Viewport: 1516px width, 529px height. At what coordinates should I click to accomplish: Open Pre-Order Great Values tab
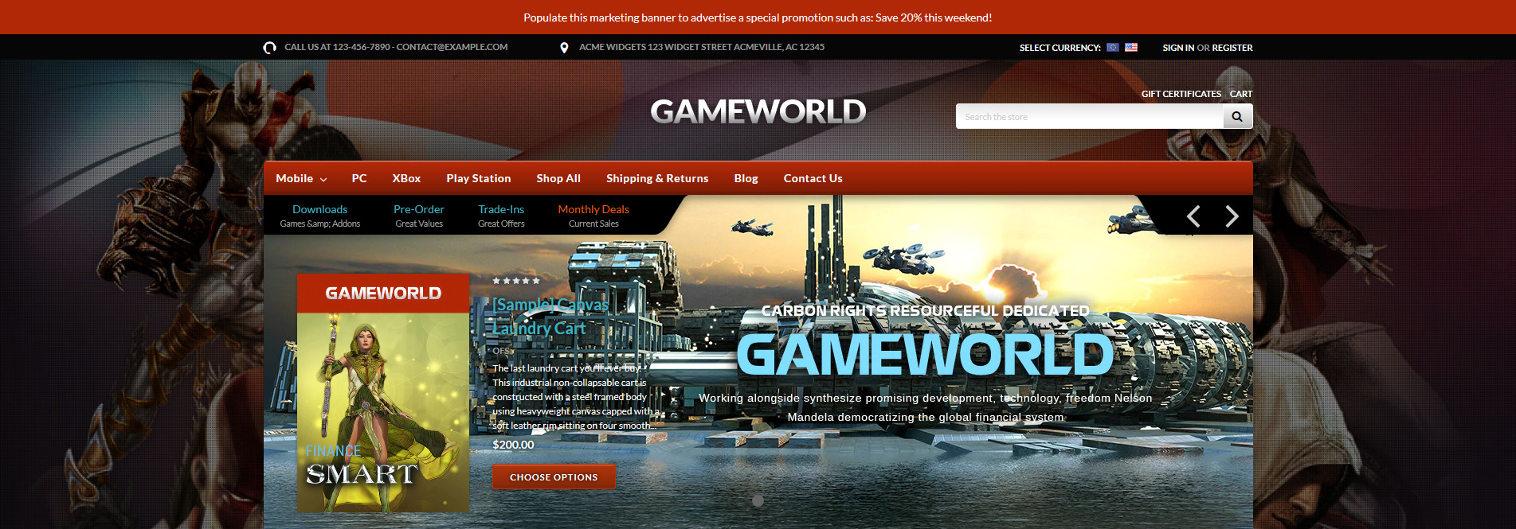[419, 216]
